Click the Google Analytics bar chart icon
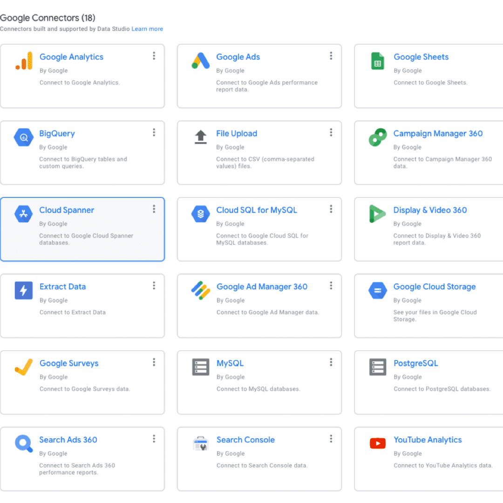The width and height of the screenshot is (503, 503). coord(24,61)
